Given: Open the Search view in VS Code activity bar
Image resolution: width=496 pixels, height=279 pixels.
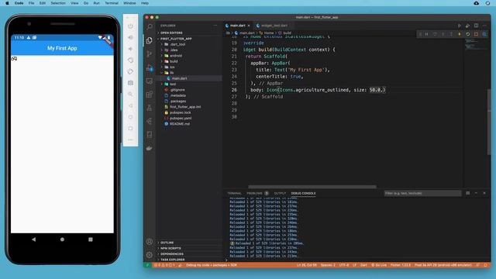Looking at the screenshot, I should pyautogui.click(x=150, y=27).
